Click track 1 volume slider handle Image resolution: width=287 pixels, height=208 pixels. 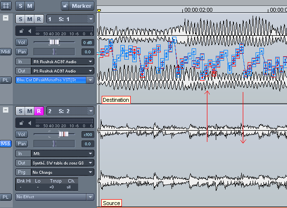pyautogui.click(x=55, y=42)
